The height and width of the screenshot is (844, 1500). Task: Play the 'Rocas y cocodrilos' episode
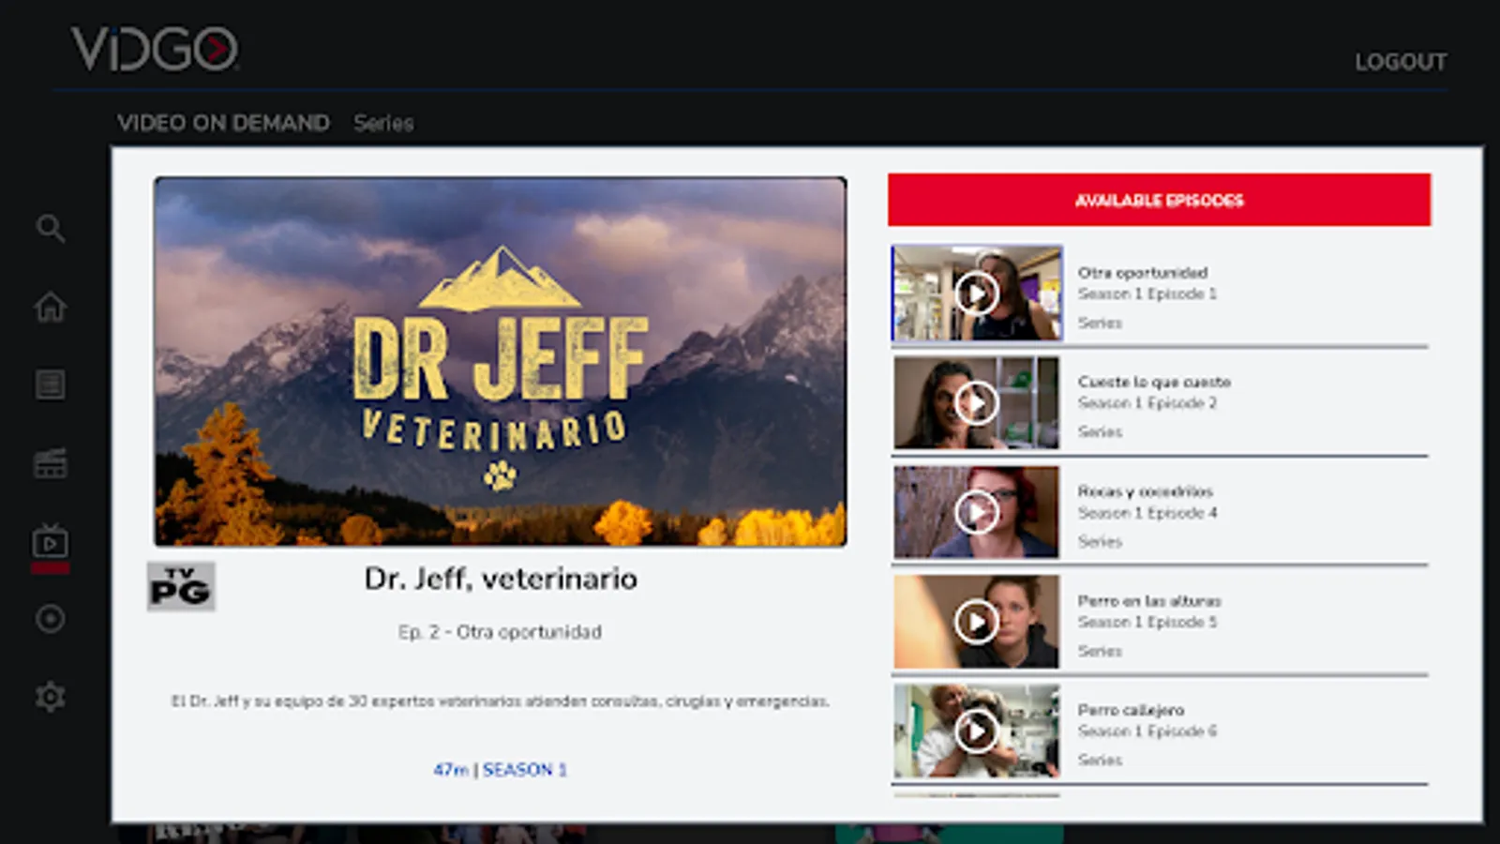click(976, 512)
